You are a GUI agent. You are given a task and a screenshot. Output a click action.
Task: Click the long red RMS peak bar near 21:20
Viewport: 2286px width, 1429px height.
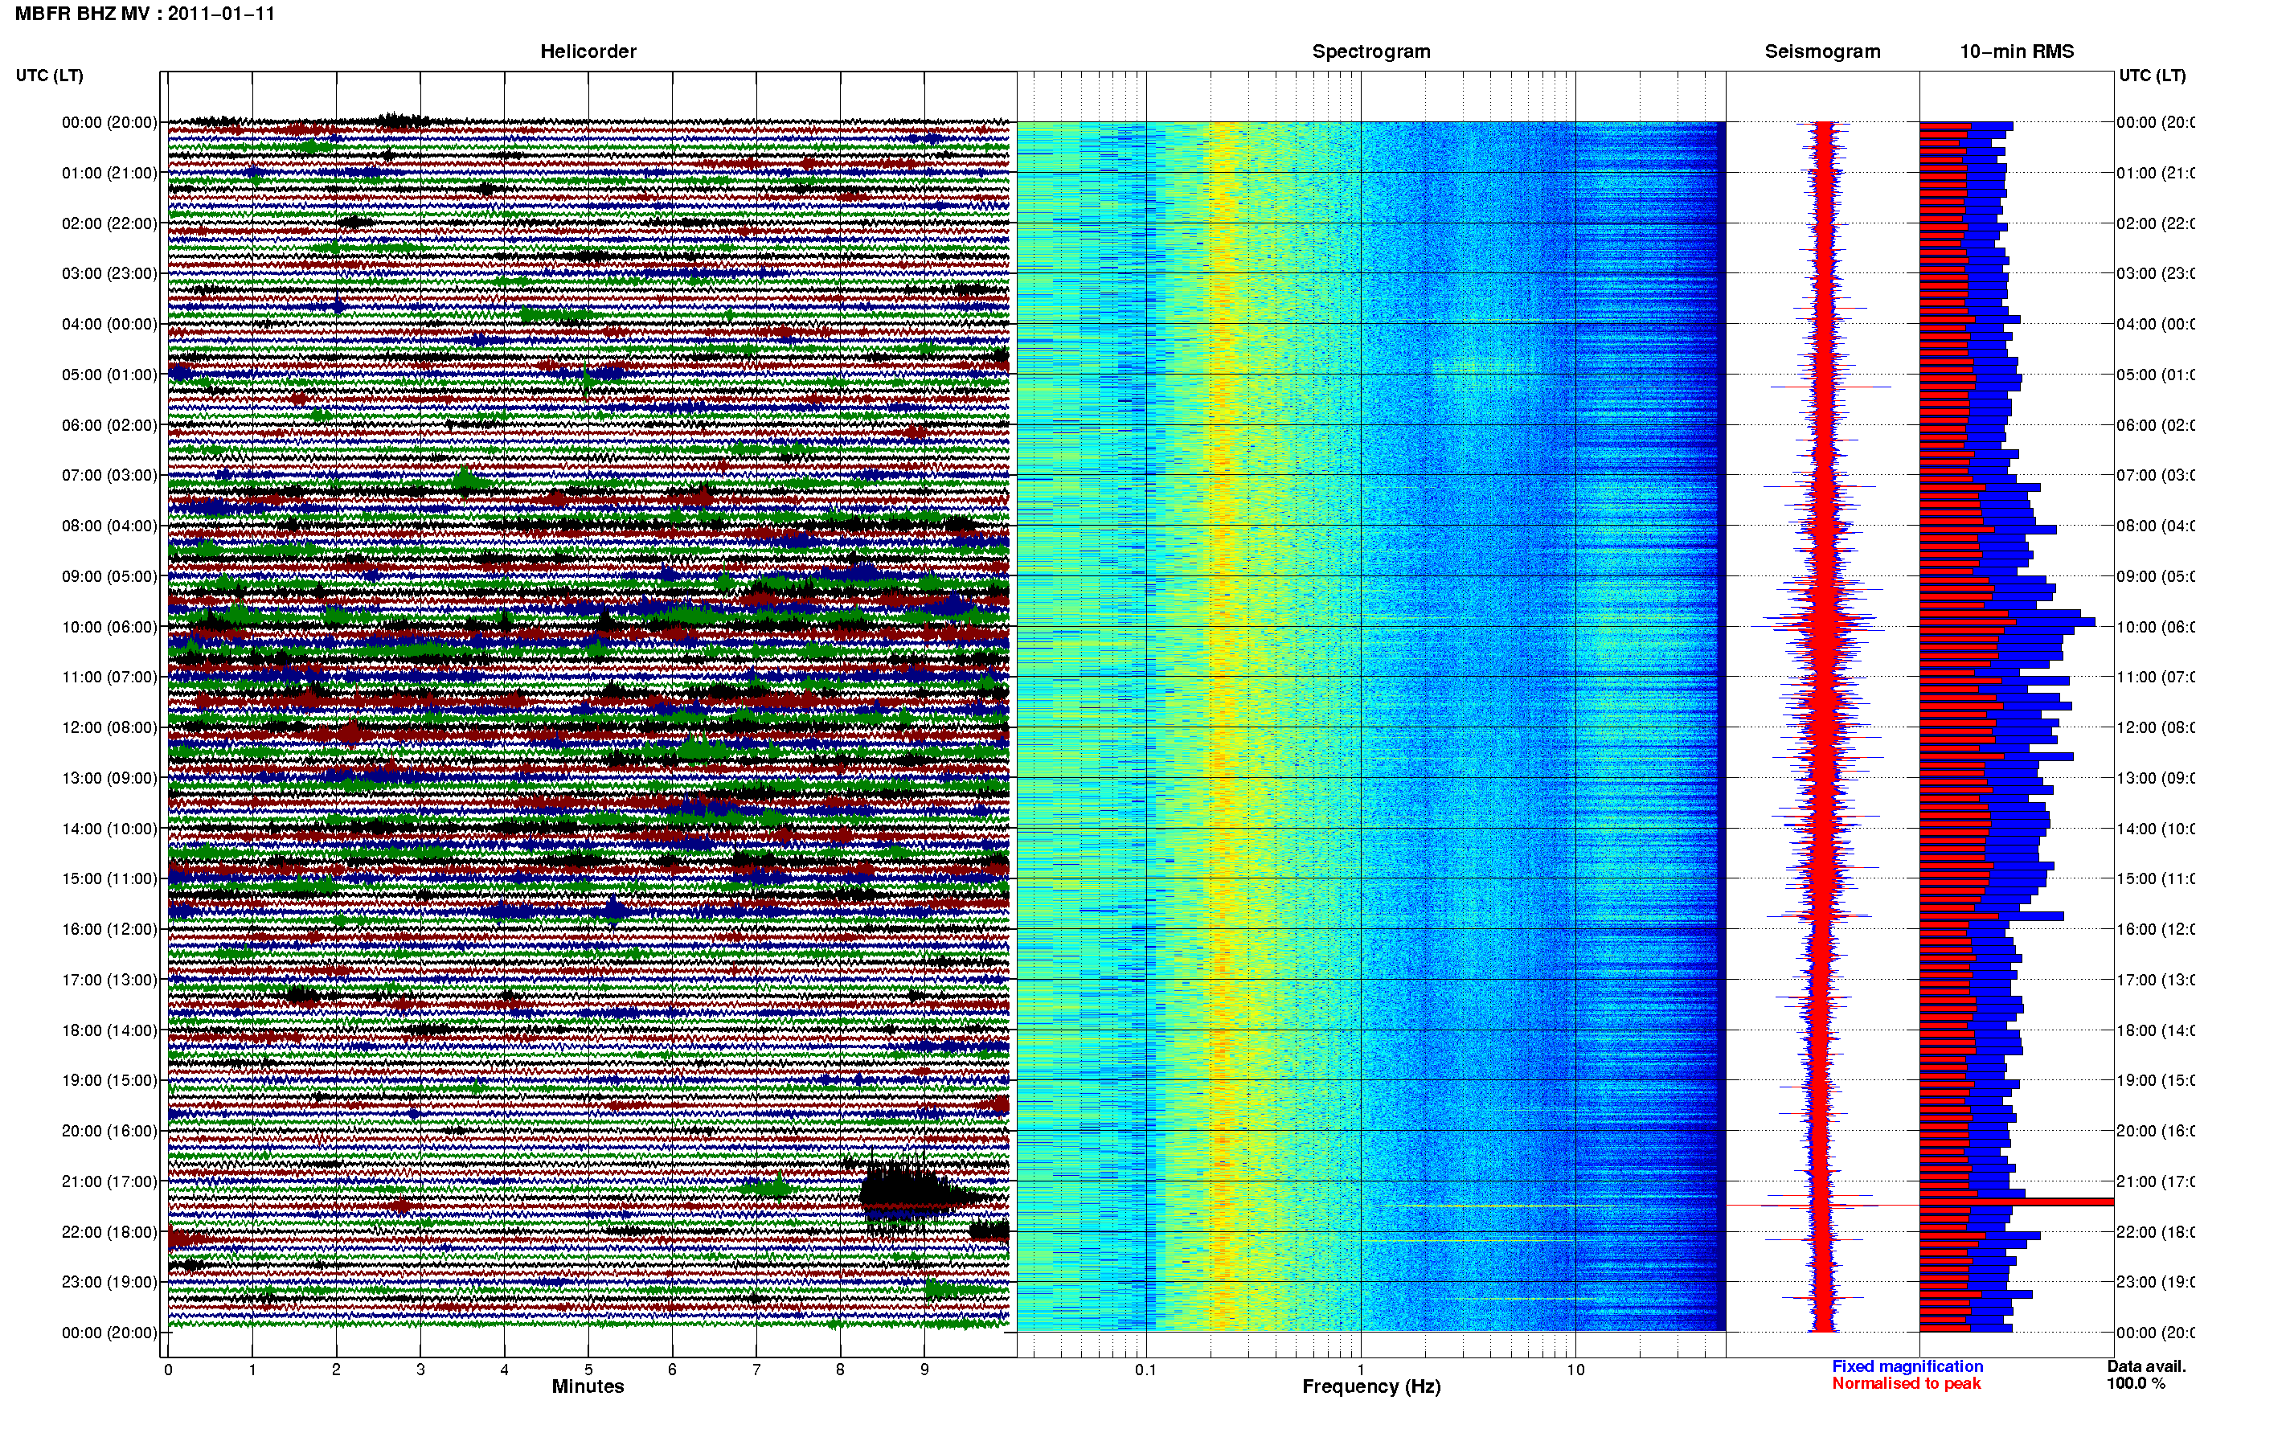tap(2017, 1202)
